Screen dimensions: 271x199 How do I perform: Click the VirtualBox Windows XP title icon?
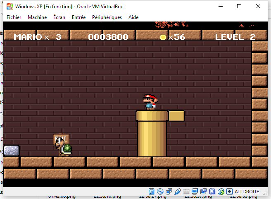coord(10,6)
